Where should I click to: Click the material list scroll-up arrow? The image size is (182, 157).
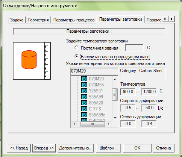[x=115, y=79]
